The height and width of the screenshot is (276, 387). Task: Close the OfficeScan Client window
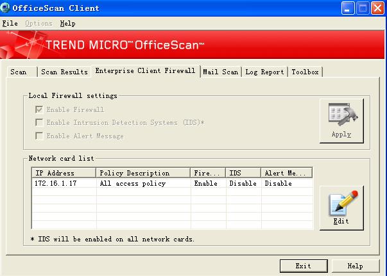[x=378, y=8]
